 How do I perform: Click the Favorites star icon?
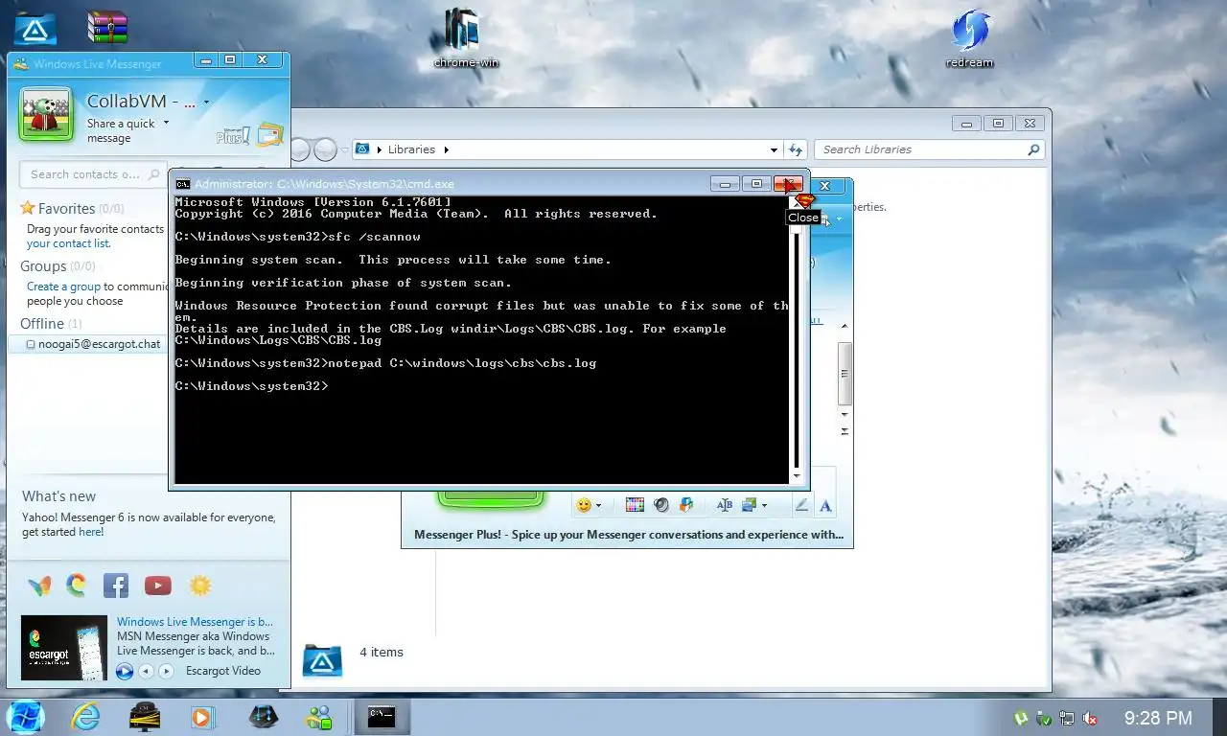28,208
